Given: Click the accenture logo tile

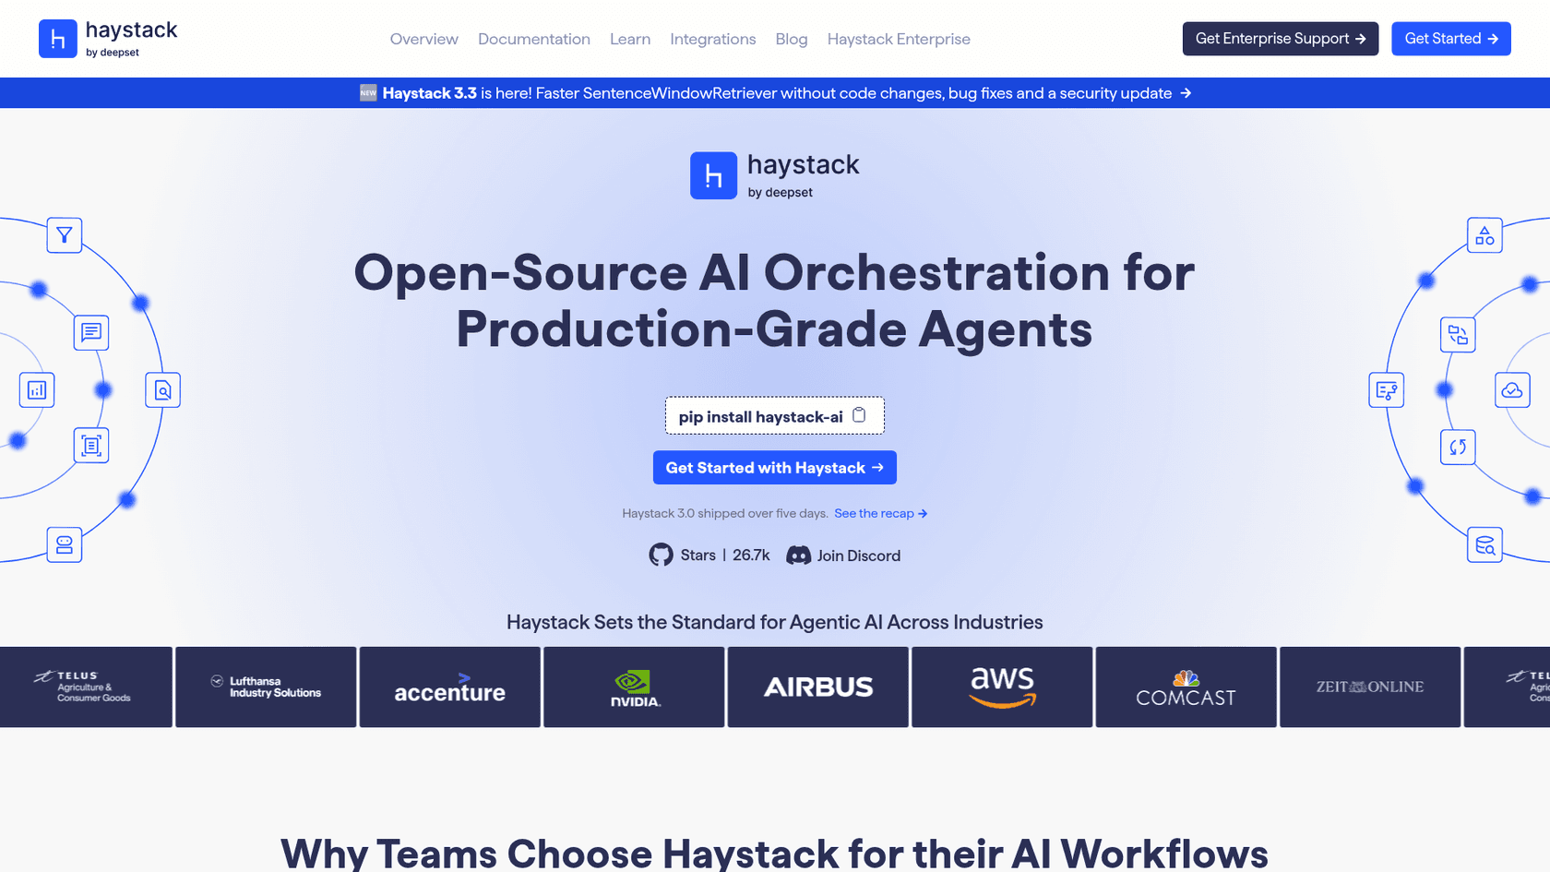Looking at the screenshot, I should click(x=449, y=687).
